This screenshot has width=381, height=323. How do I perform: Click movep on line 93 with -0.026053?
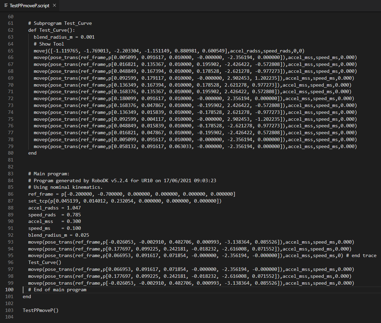coord(191,242)
